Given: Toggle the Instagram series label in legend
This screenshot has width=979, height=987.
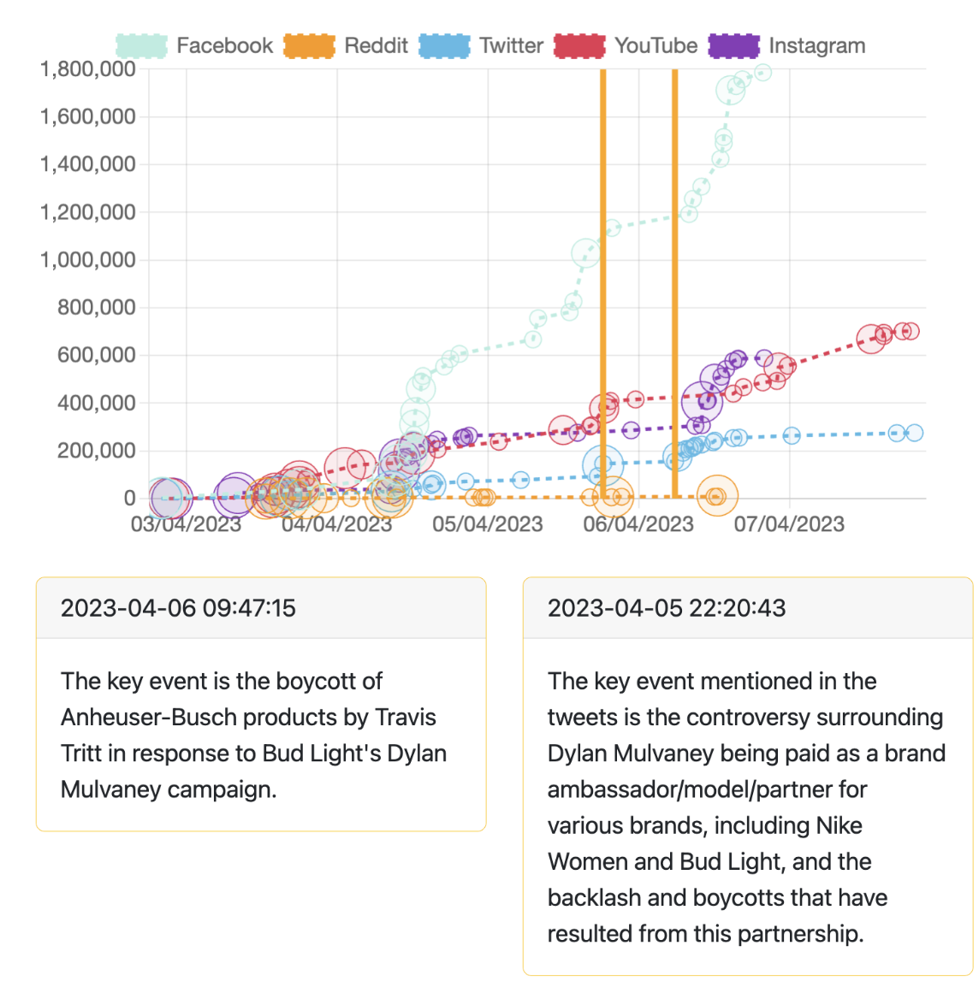Looking at the screenshot, I should [x=816, y=46].
